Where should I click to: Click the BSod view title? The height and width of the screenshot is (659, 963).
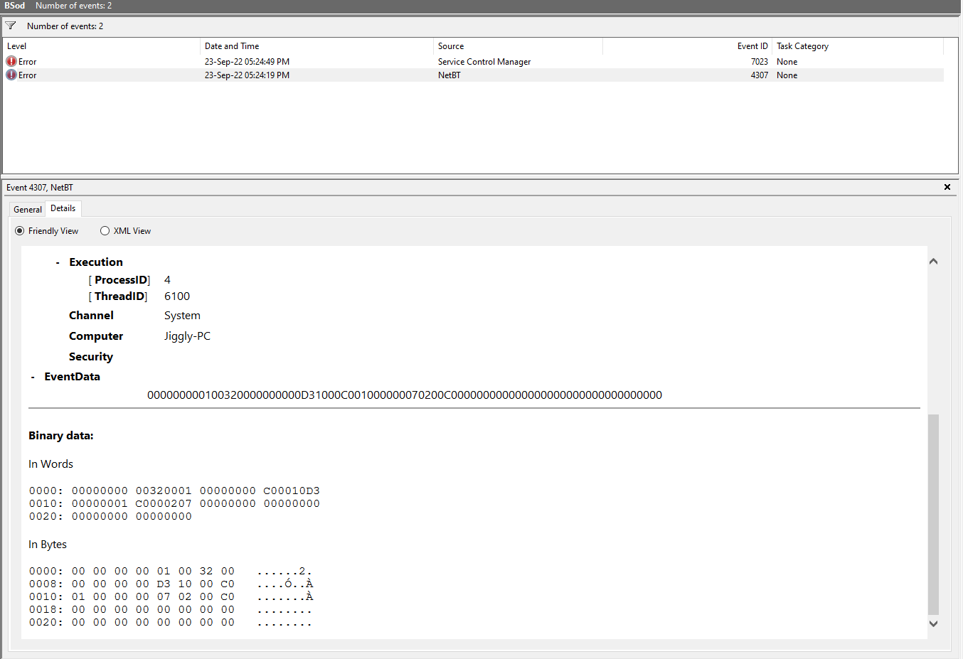(15, 6)
